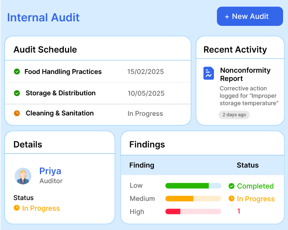The width and height of the screenshot is (288, 230).
Task: Click the red High findings progress bar
Action: 193,212
